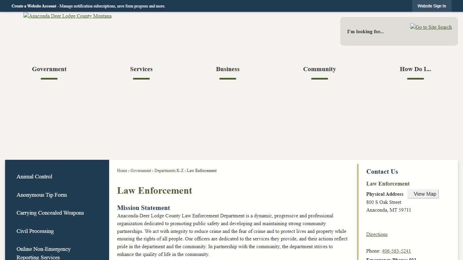The height and width of the screenshot is (260, 463).
Task: Open the Services navigation menu
Action: [x=141, y=69]
